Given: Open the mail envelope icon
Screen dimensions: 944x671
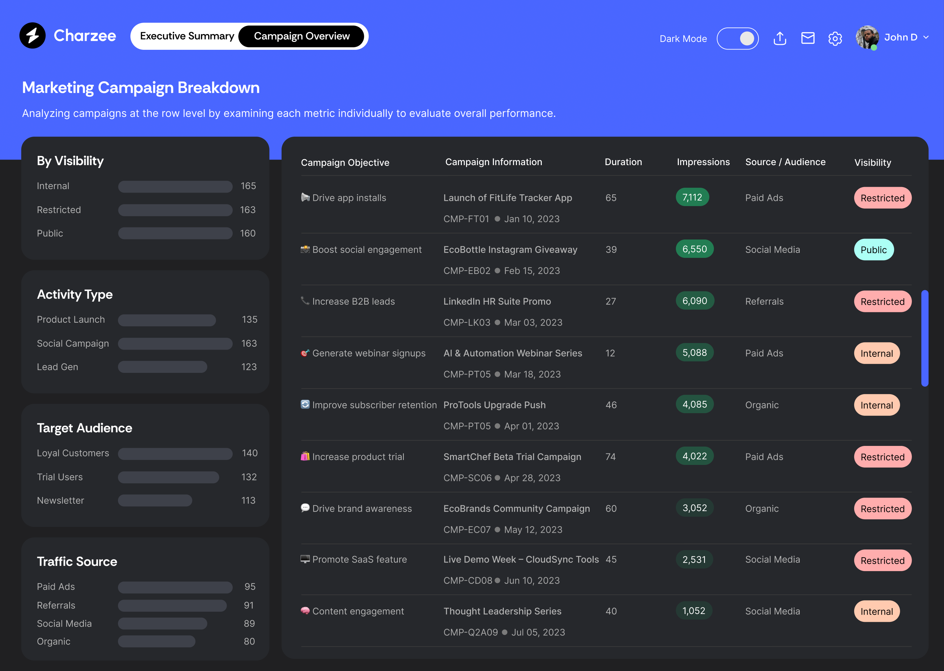Looking at the screenshot, I should click(x=807, y=38).
